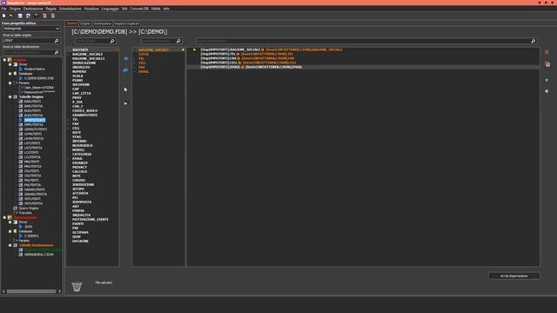The height and width of the screenshot is (313, 557).
Task: Select DATAFINE in source field list
Action: (x=80, y=242)
